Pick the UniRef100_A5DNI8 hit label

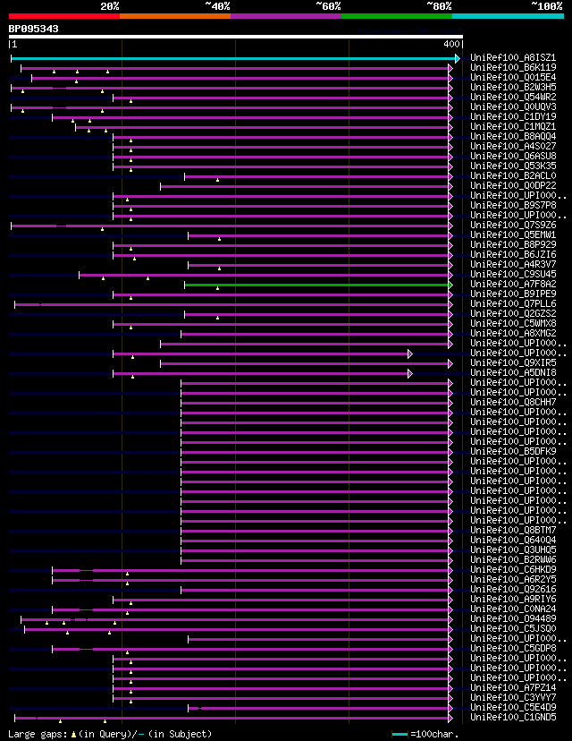tap(513, 373)
